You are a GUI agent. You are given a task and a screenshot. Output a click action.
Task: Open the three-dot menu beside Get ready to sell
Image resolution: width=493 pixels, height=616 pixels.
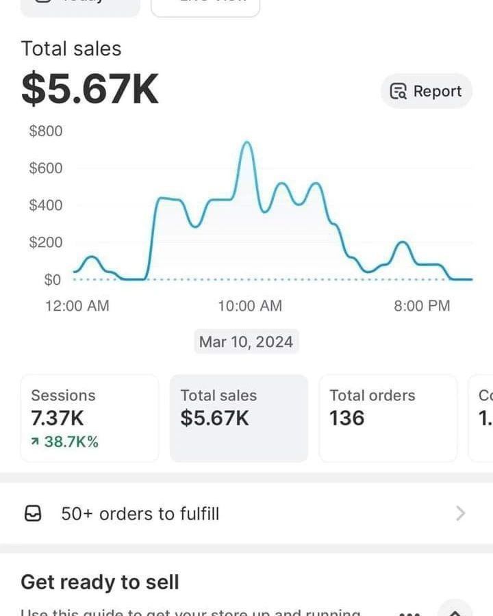[409, 611]
